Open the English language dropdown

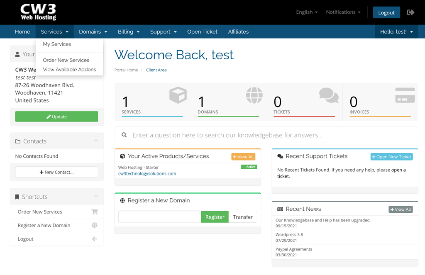[307, 12]
